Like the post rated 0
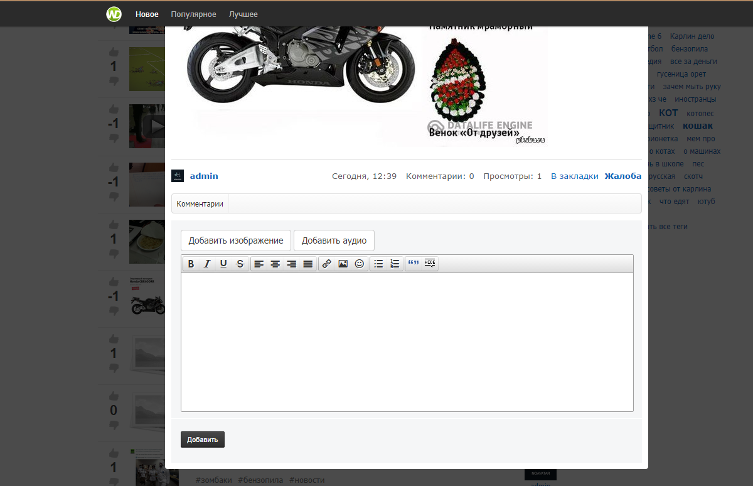This screenshot has width=753, height=486. 114,396
